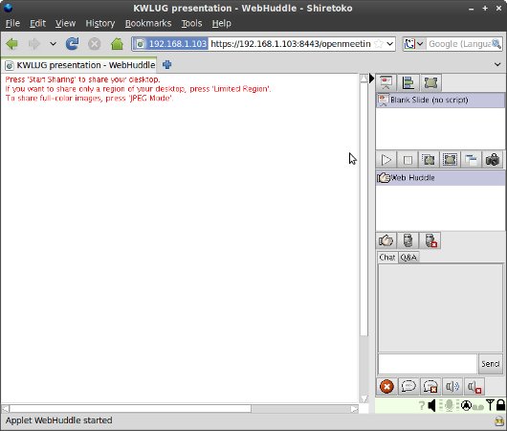The height and width of the screenshot is (431, 507).
Task: Click the Google search field
Action: click(x=459, y=44)
